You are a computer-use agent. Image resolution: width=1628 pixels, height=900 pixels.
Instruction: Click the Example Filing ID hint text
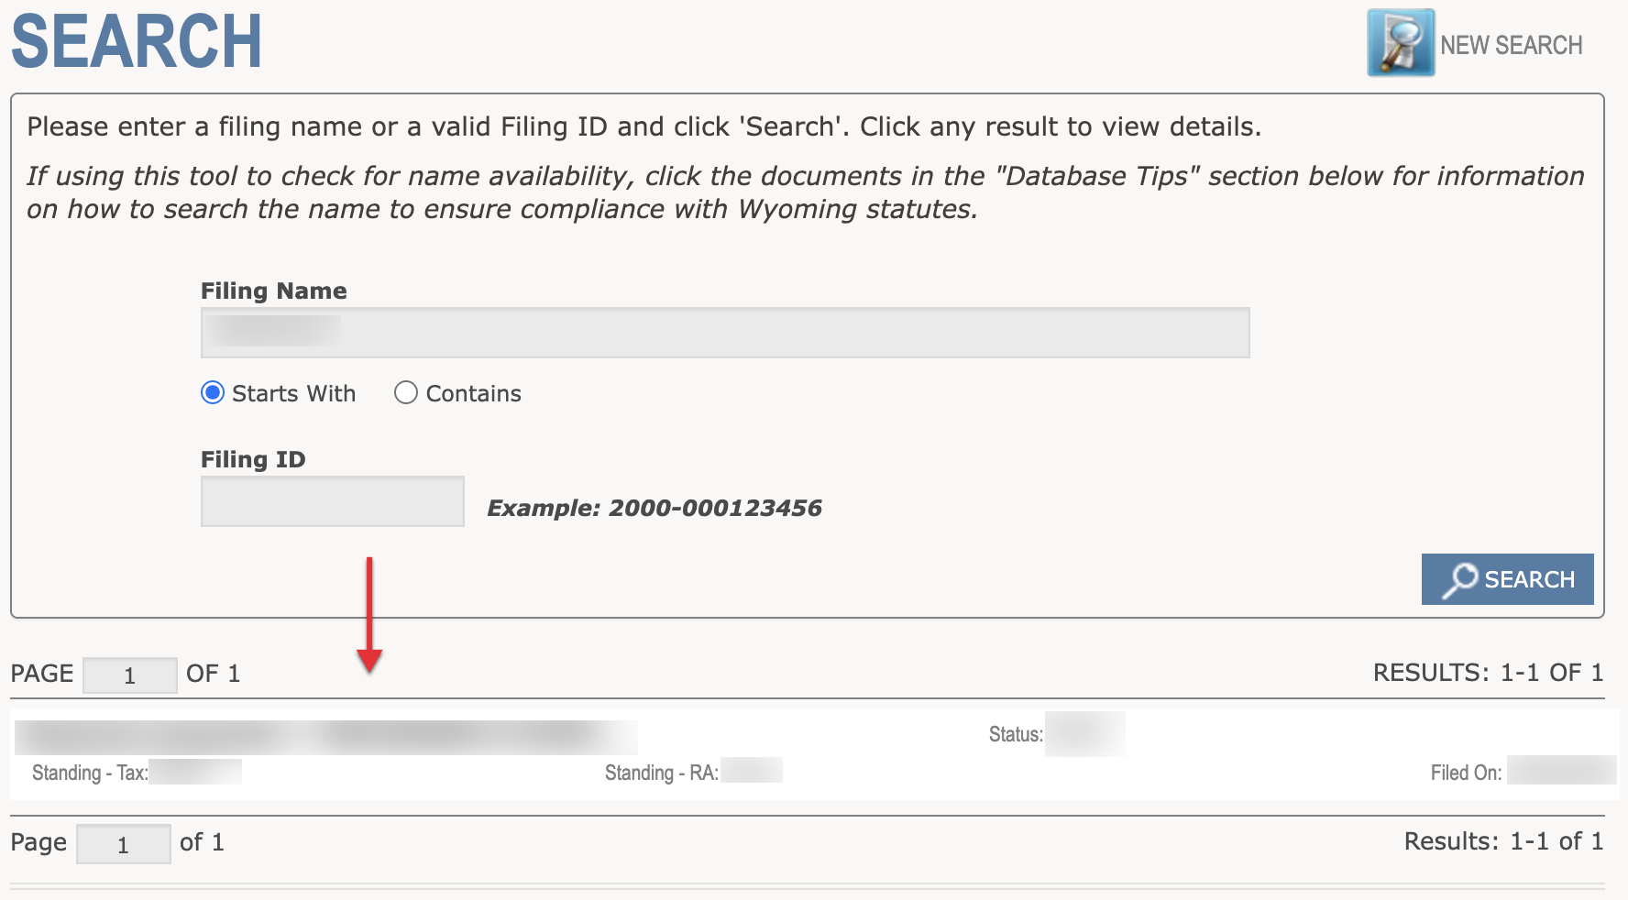[654, 508]
